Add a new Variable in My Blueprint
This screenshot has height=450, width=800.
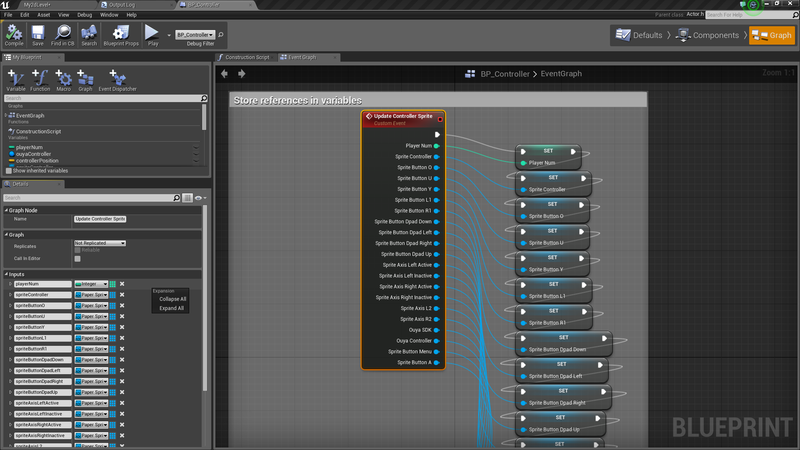coord(16,80)
